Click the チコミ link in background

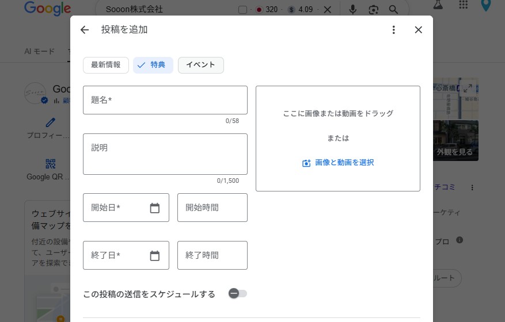pyautogui.click(x=445, y=187)
